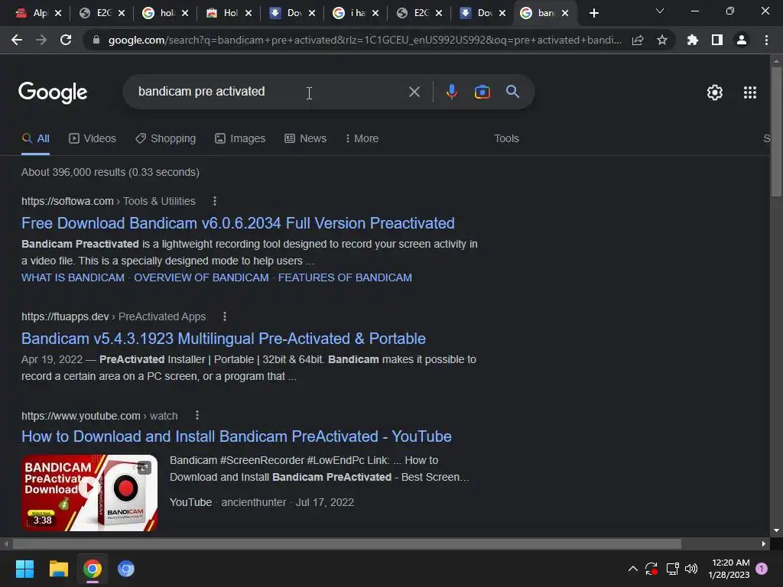Open FEATURES OF BANDICAM sitelink
Image resolution: width=783 pixels, height=587 pixels.
(345, 277)
